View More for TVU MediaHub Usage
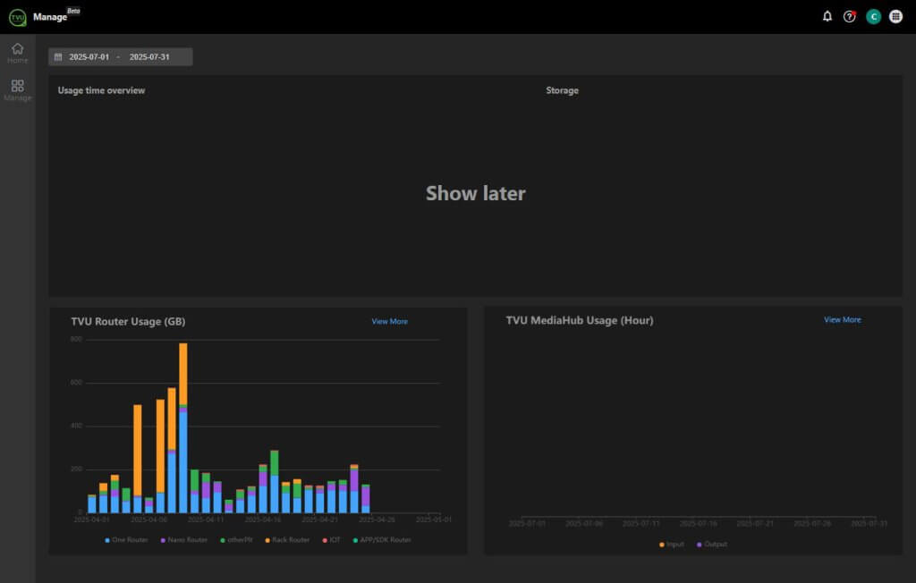Screen dimensions: 916x583 click(843, 319)
